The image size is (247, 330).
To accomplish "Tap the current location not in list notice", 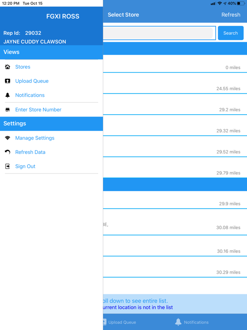I will tap(138, 307).
